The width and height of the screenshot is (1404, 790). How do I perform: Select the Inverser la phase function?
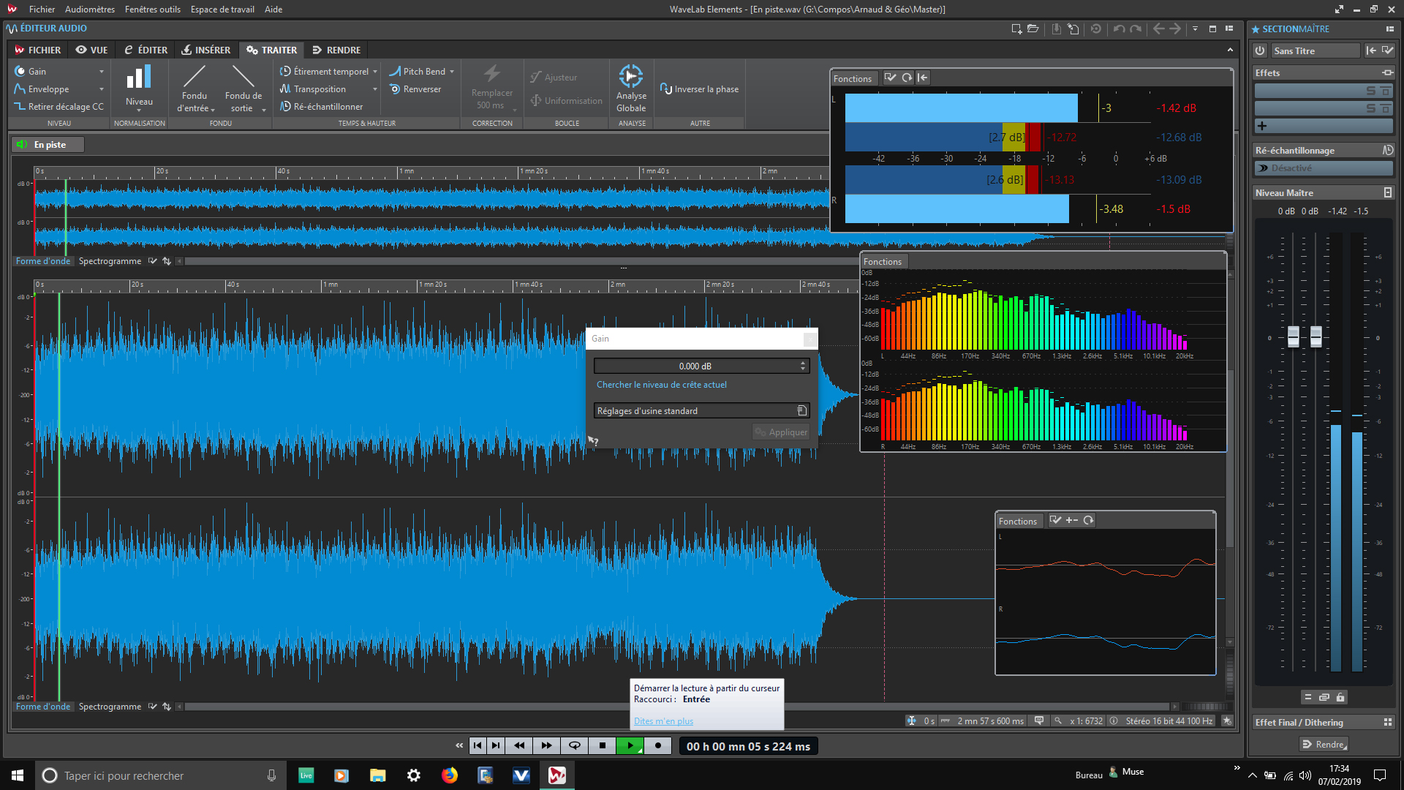tap(699, 89)
